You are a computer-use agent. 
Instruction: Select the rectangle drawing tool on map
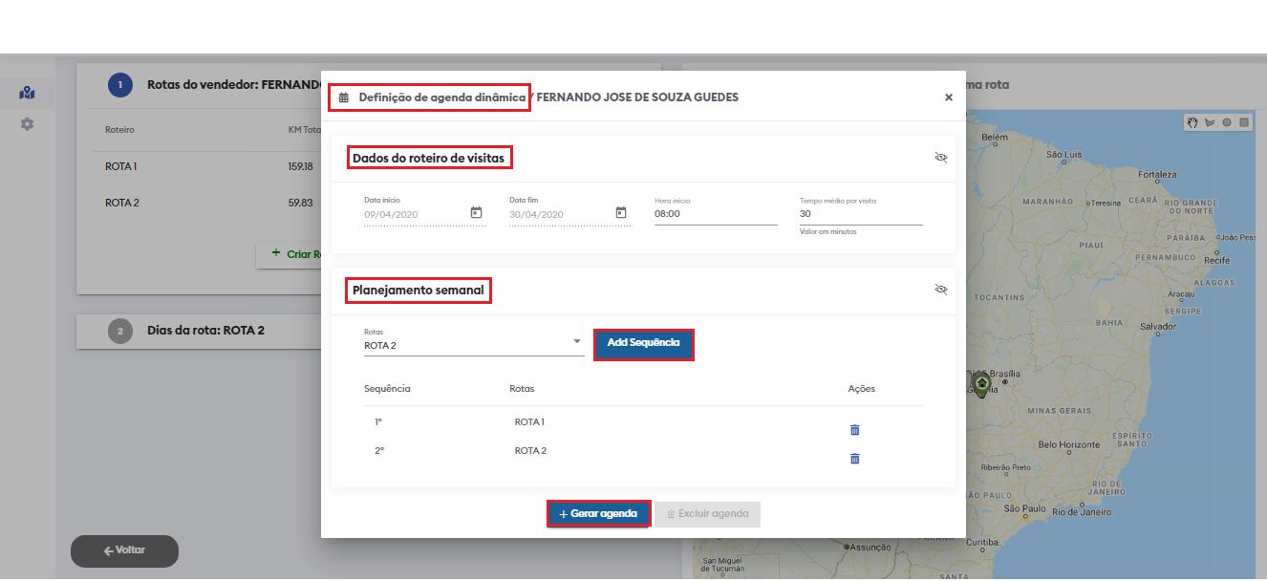[x=1244, y=122]
